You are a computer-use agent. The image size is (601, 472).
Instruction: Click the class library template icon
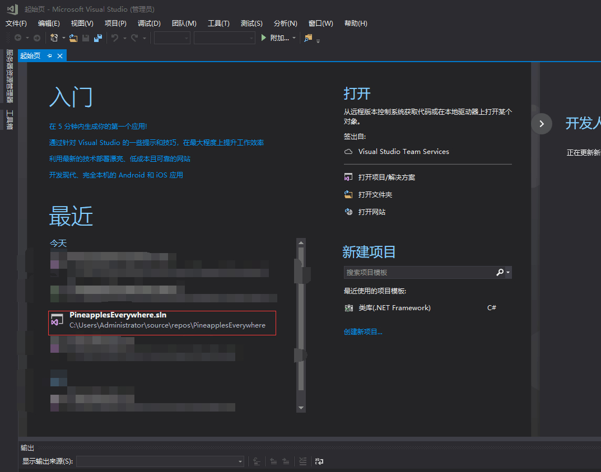click(x=349, y=307)
